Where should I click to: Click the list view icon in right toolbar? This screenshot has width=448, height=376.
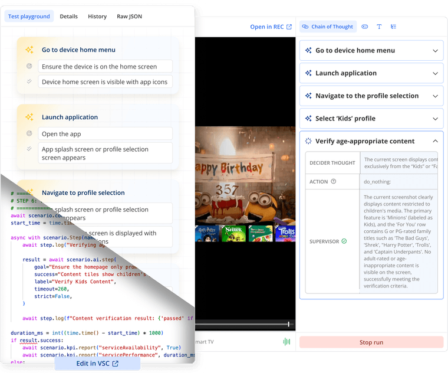[393, 27]
